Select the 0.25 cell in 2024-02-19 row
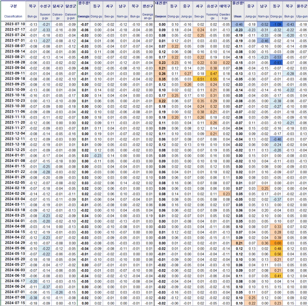 263,188
